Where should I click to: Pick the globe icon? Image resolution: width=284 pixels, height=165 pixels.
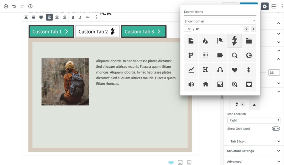[x=249, y=55]
